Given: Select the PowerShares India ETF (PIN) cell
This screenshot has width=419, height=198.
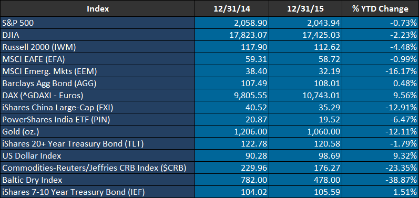Looking at the screenshot, I should click(98, 120).
